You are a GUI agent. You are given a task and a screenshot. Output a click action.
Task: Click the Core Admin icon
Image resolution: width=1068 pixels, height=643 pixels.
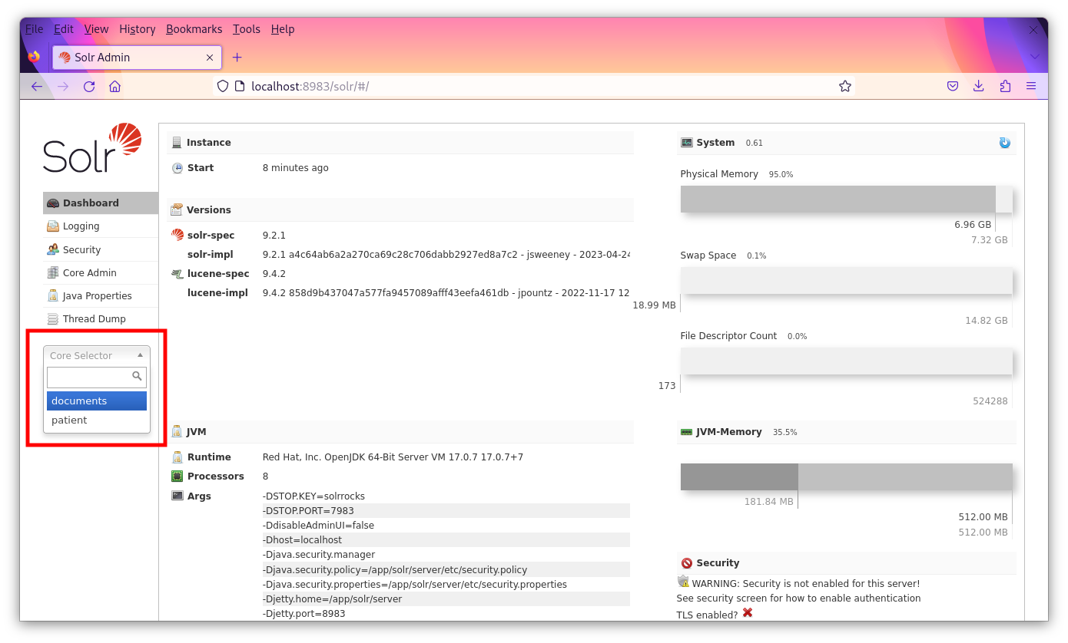pos(53,272)
